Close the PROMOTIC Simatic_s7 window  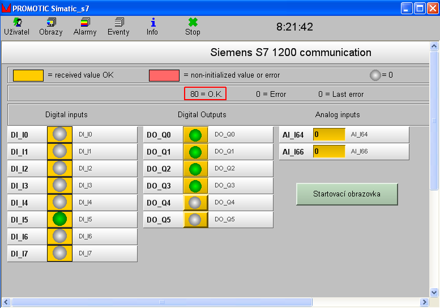click(x=433, y=8)
